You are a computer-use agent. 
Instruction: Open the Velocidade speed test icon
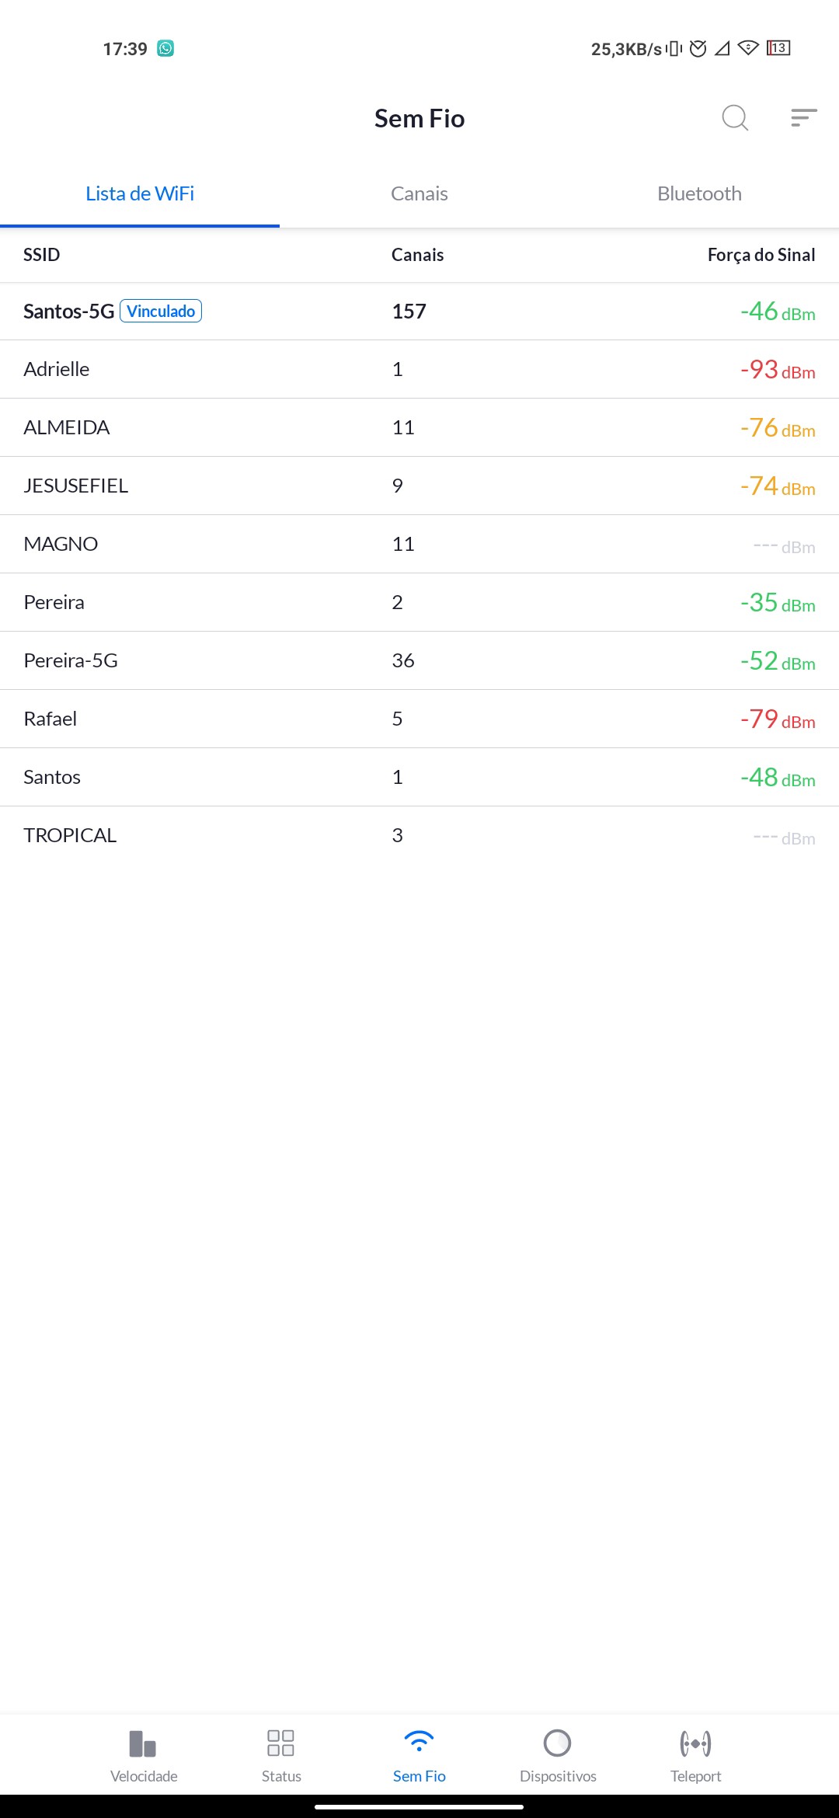(x=144, y=1743)
